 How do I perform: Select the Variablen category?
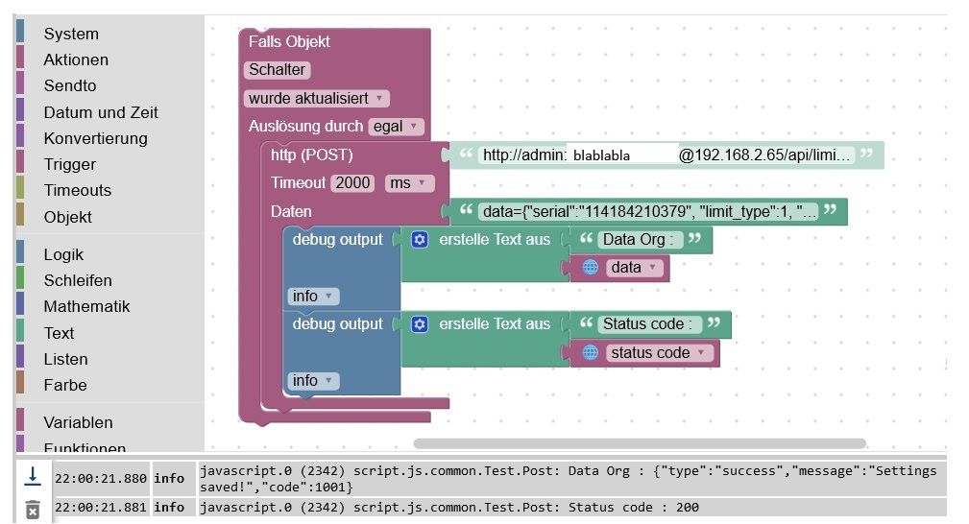[78, 422]
